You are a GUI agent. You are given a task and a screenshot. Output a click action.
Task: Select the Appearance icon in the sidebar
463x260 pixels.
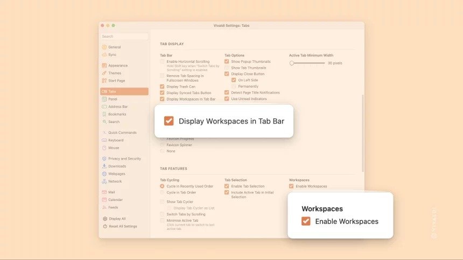(104, 66)
